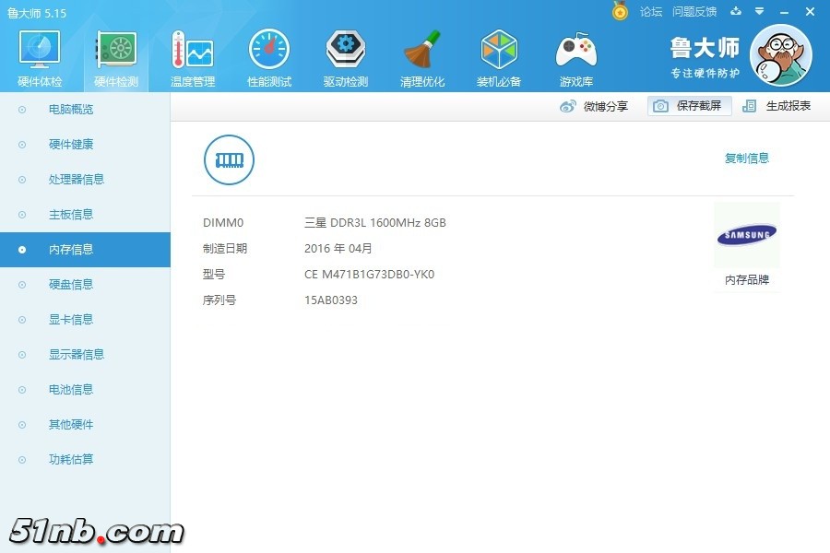This screenshot has width=830, height=553.
Task: Open the title bar main menu dropdown arrow
Action: (759, 11)
